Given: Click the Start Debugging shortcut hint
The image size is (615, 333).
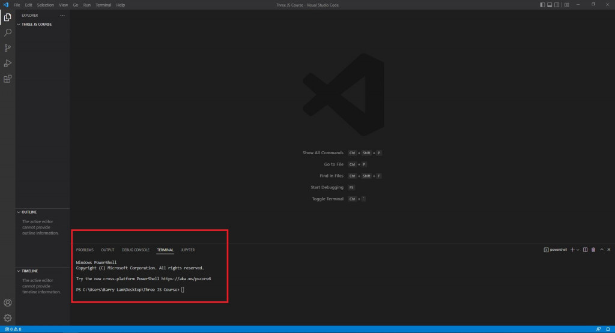Looking at the screenshot, I should tap(333, 187).
